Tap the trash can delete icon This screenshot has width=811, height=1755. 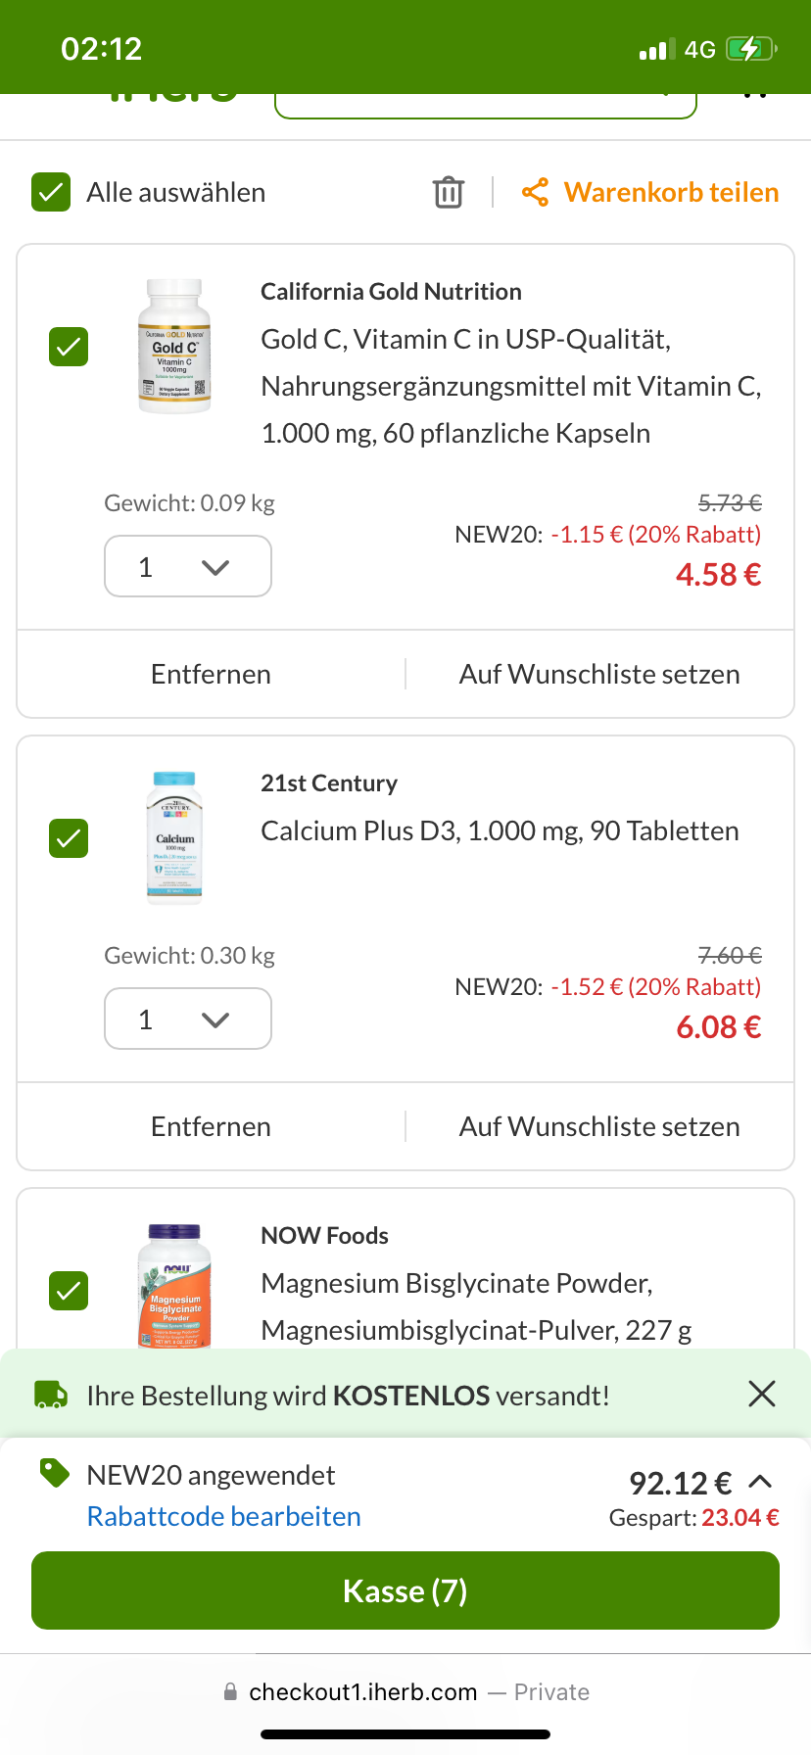[449, 192]
